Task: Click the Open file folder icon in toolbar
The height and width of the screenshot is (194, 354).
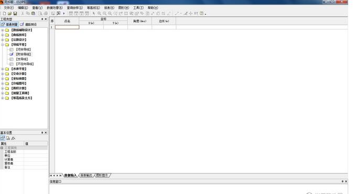Action: [10, 14]
